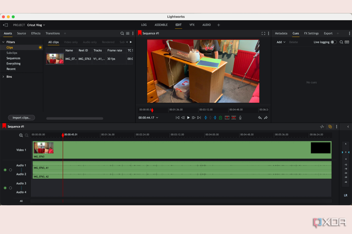Toggle the solo circle for Audio 3 and 4
352x234 pixels.
coord(11,188)
